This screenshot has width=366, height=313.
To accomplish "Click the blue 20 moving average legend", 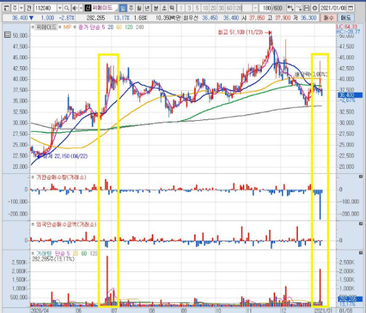I will tap(110, 27).
